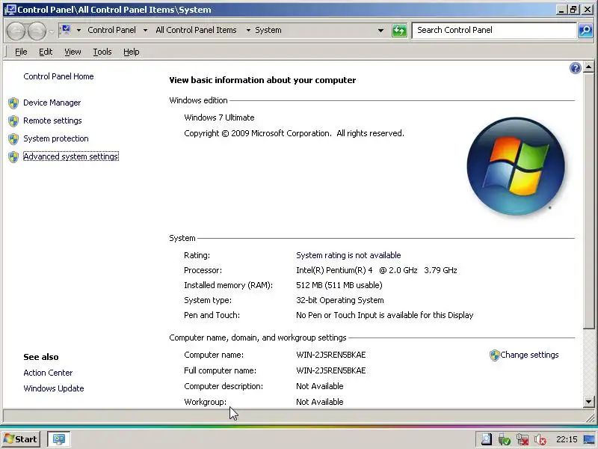Expand the arrow before Control Panel breadcrumb
The height and width of the screenshot is (449, 598).
[78, 30]
